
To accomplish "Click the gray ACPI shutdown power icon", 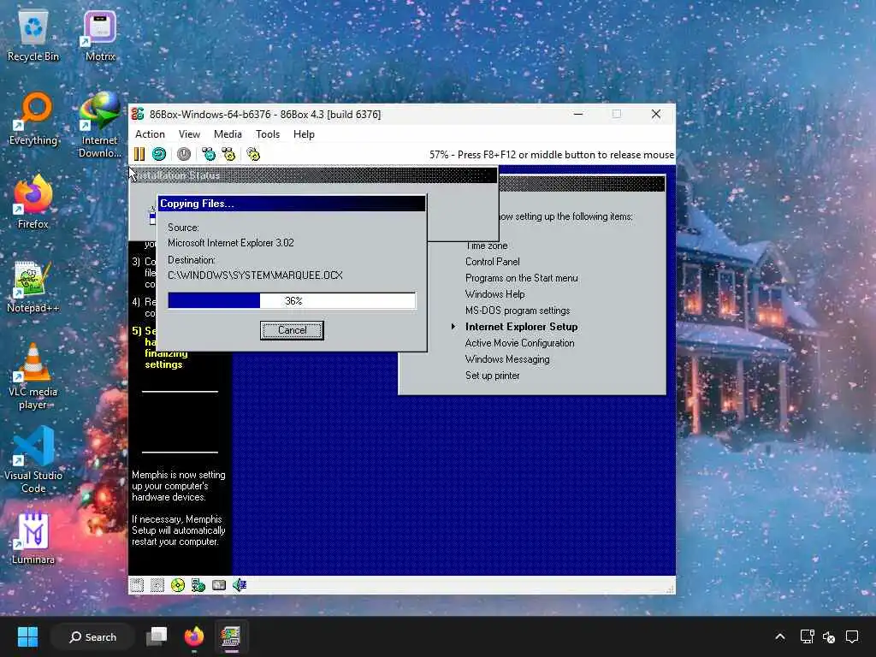I will click(x=184, y=154).
